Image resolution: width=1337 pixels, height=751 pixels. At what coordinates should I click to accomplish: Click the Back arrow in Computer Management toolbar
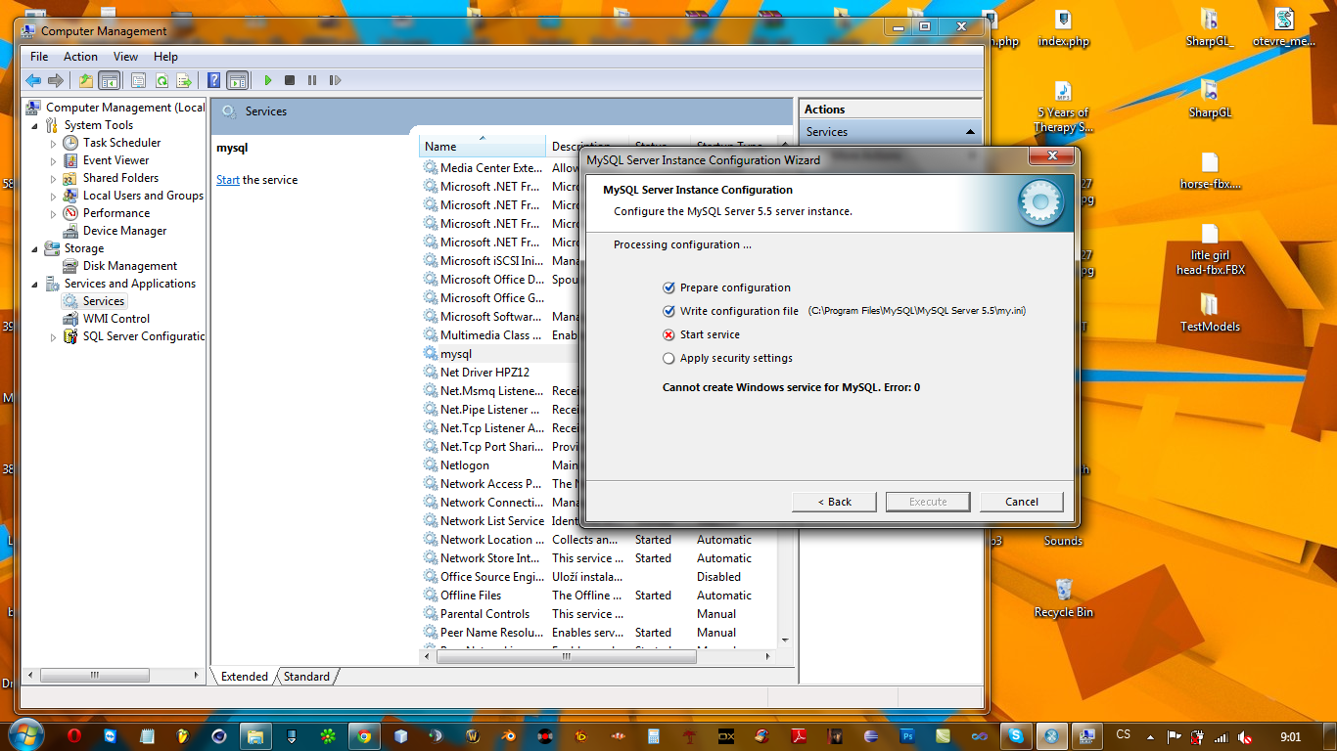click(33, 80)
